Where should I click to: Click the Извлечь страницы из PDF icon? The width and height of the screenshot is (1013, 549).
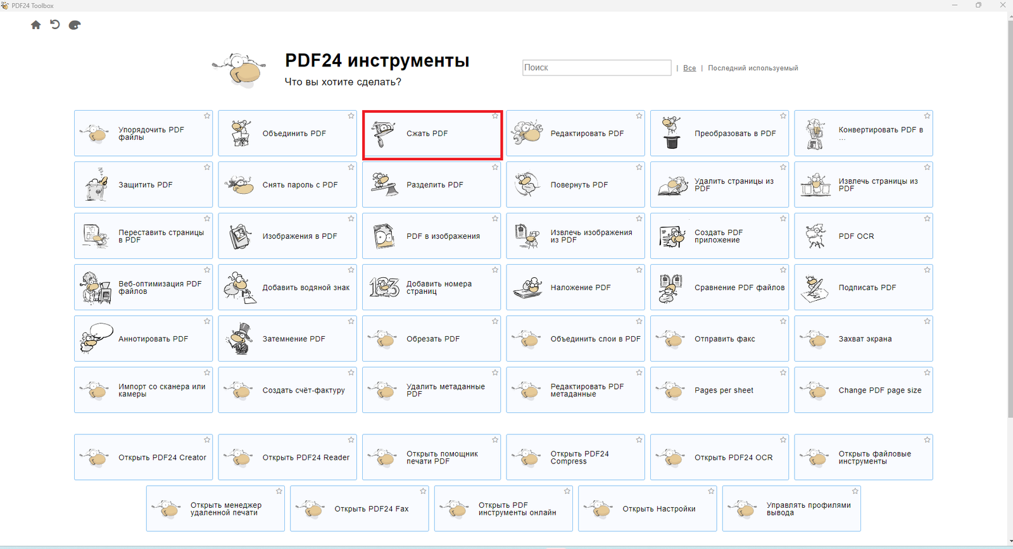(815, 186)
